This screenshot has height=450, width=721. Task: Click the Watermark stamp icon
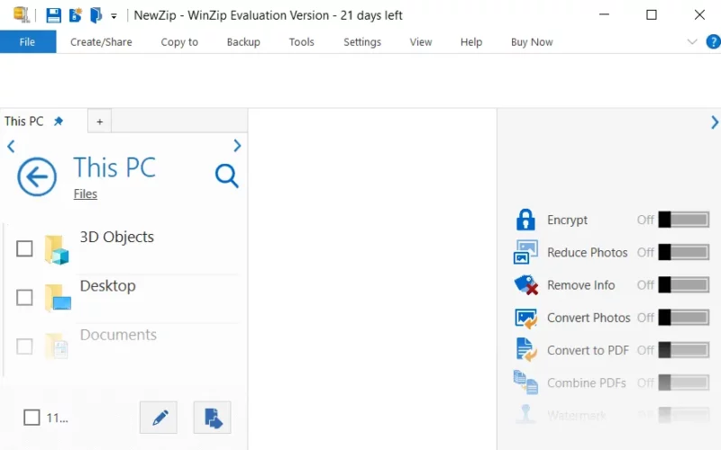(525, 414)
